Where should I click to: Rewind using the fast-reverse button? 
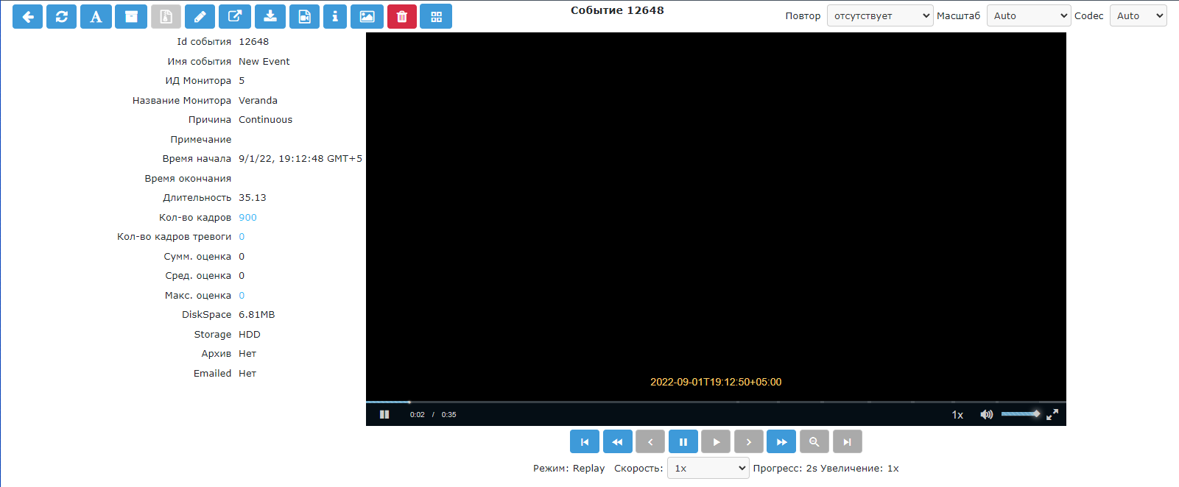click(x=617, y=441)
